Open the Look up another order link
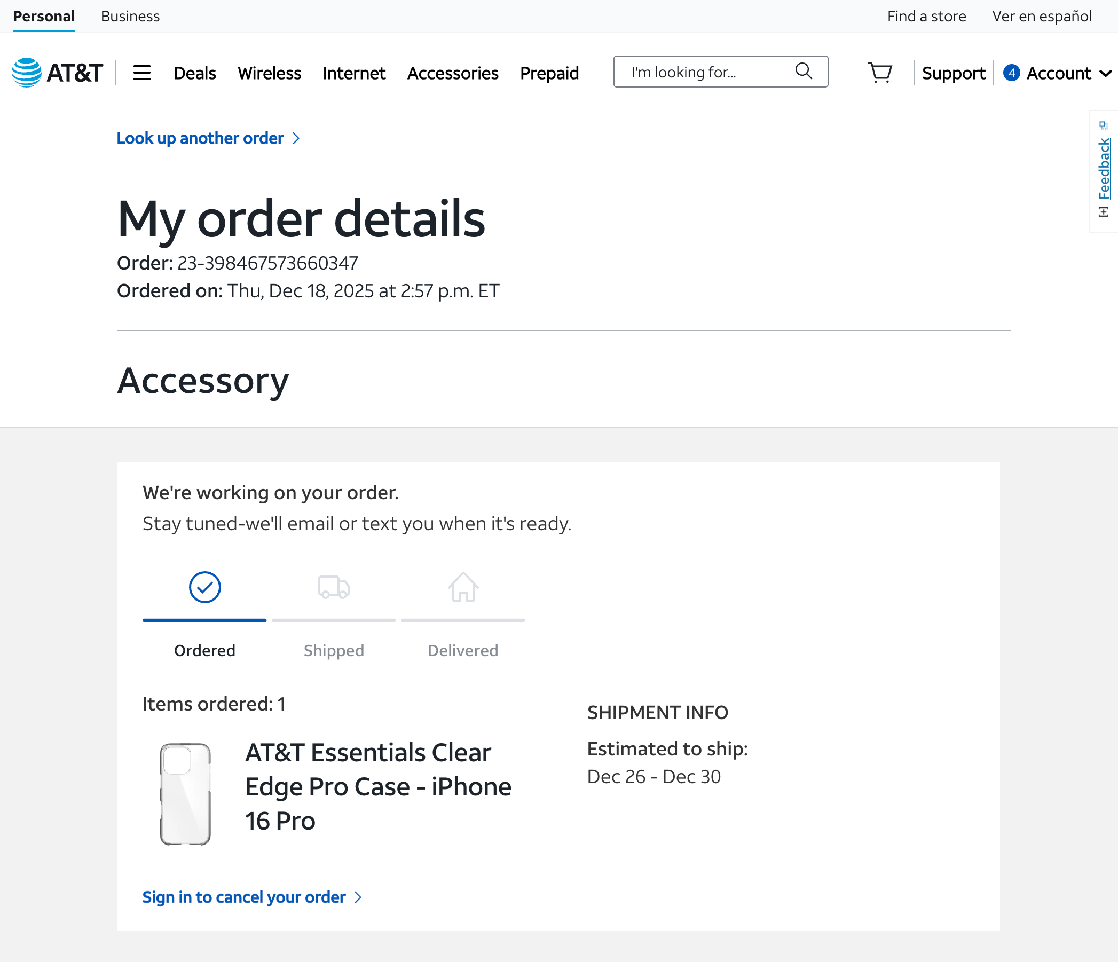The image size is (1118, 962). 200,138
